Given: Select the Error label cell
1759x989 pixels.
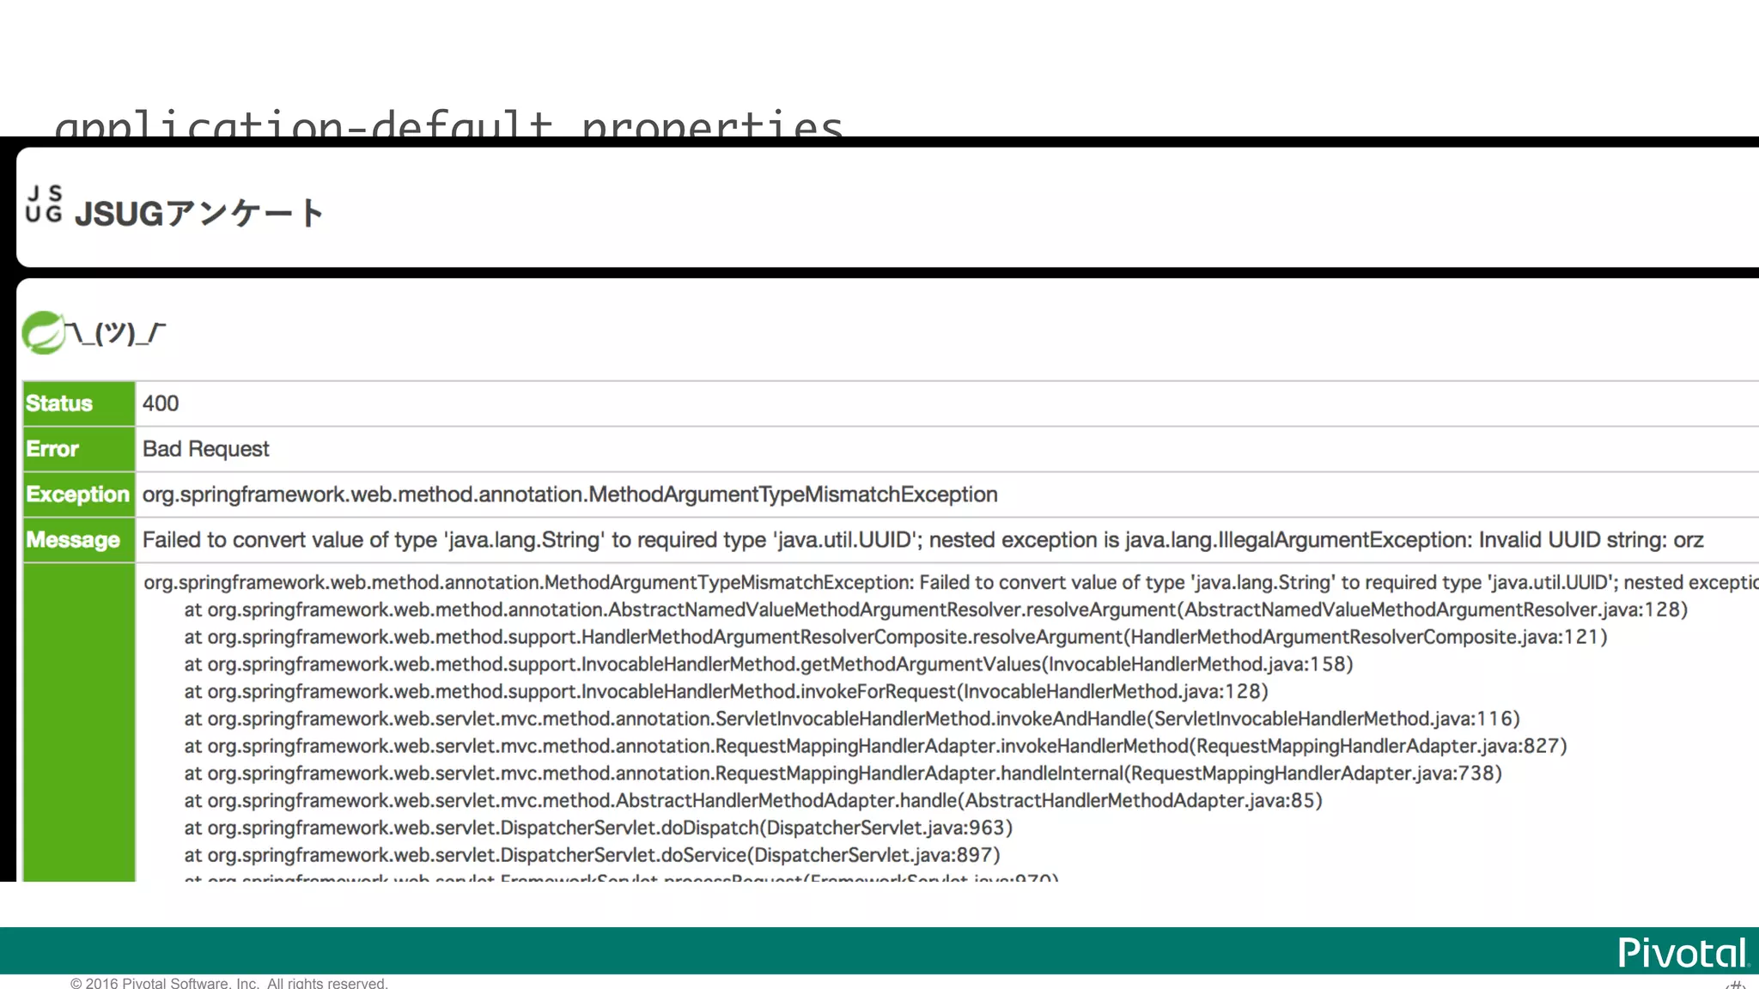Looking at the screenshot, I should pos(78,449).
